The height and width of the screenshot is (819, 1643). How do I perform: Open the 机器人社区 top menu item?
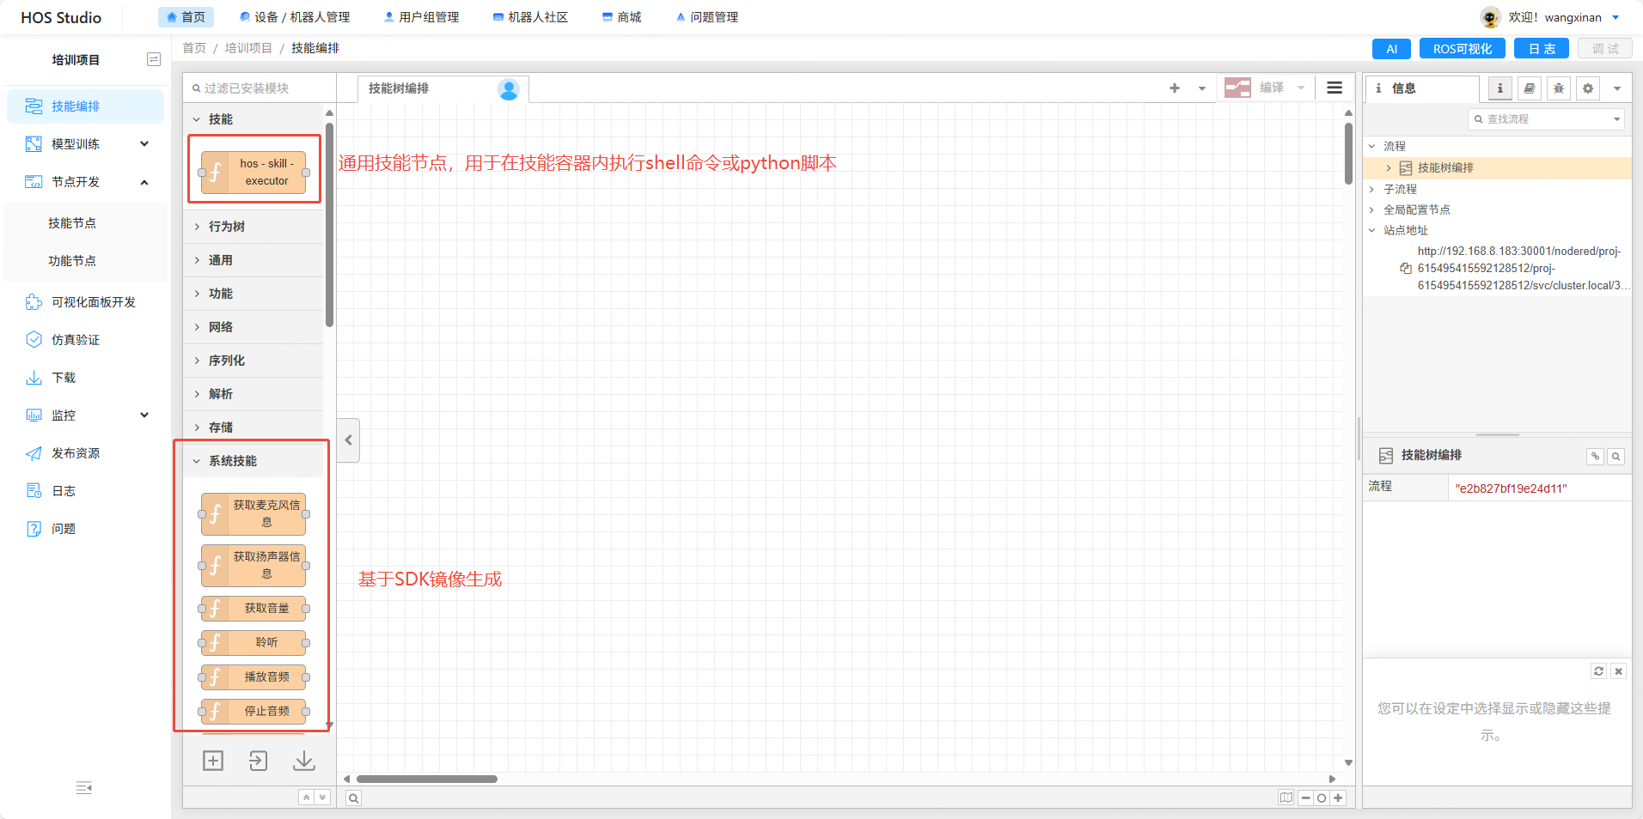(x=530, y=17)
